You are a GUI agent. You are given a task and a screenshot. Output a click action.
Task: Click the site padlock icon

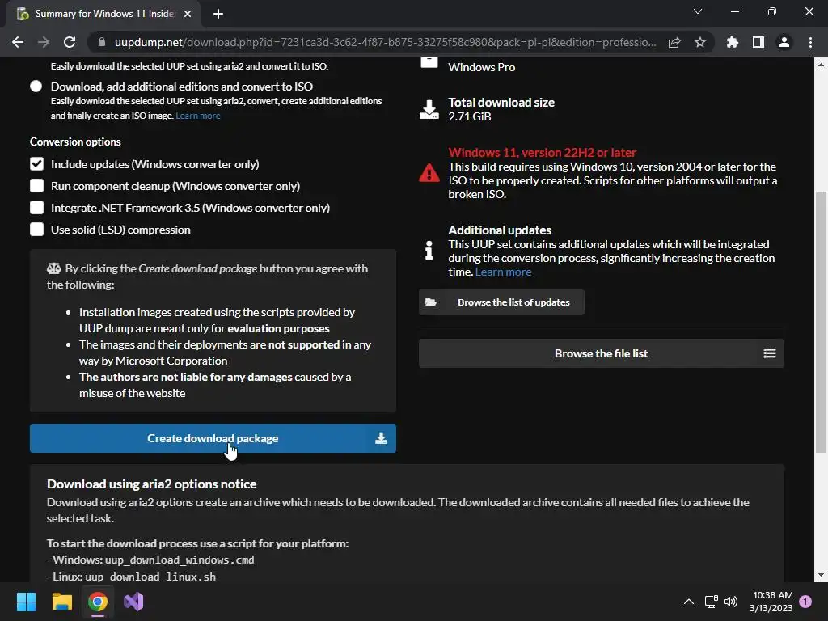point(101,42)
